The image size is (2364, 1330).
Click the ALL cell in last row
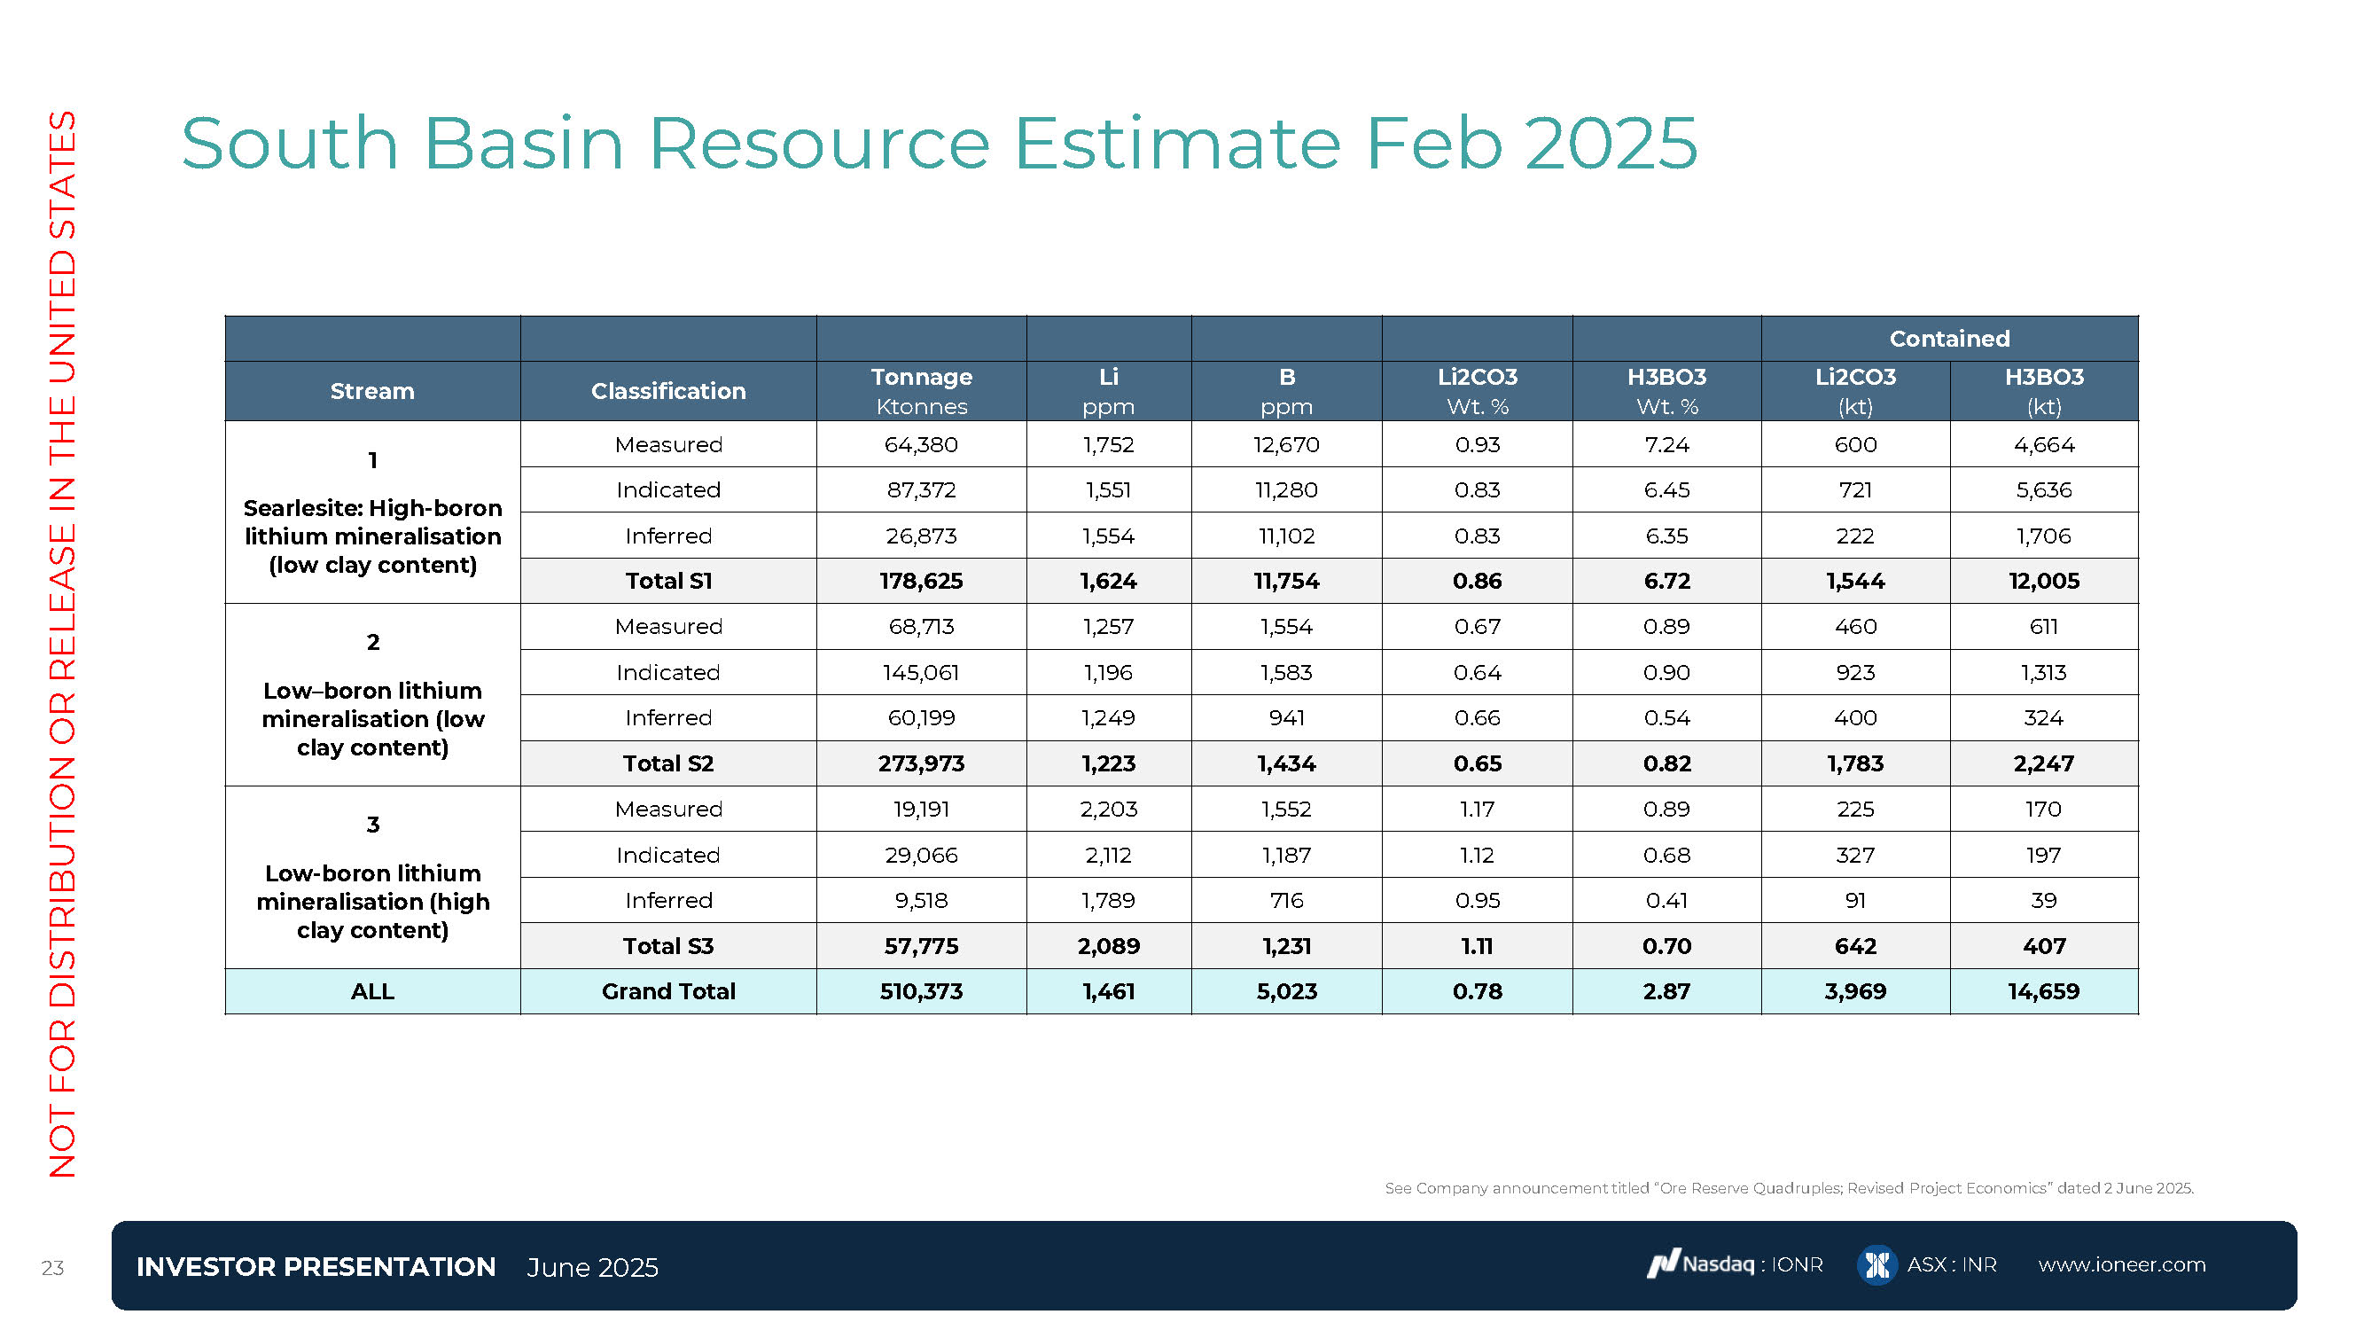371,991
